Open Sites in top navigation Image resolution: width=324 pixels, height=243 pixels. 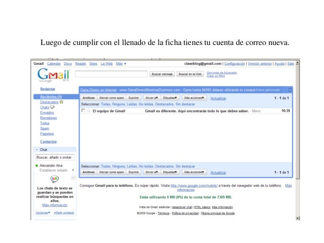click(93, 64)
